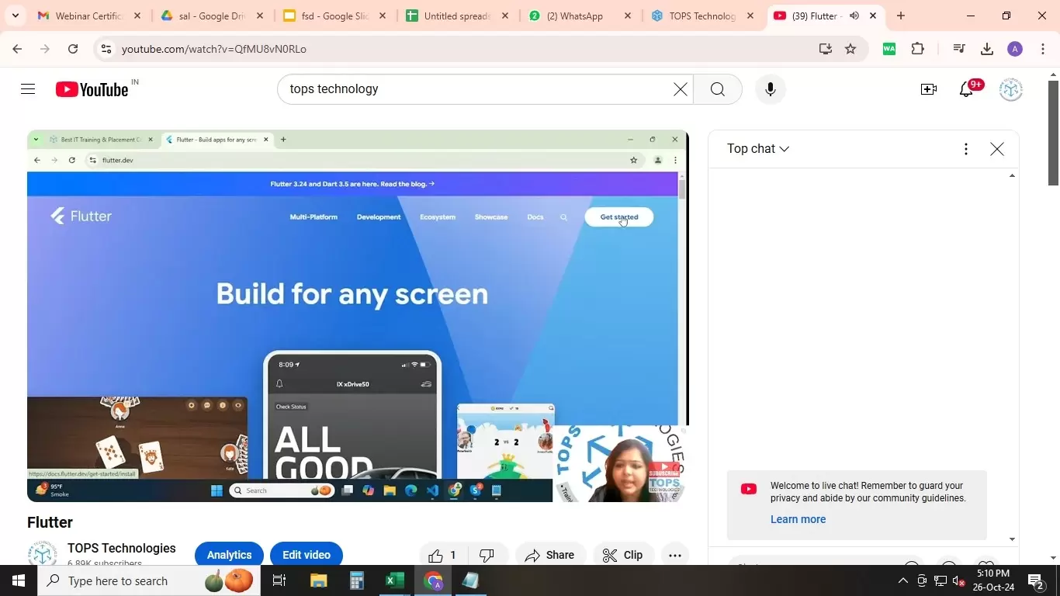Install the YouTube app from address bar
This screenshot has width=1060, height=596.
[825, 49]
